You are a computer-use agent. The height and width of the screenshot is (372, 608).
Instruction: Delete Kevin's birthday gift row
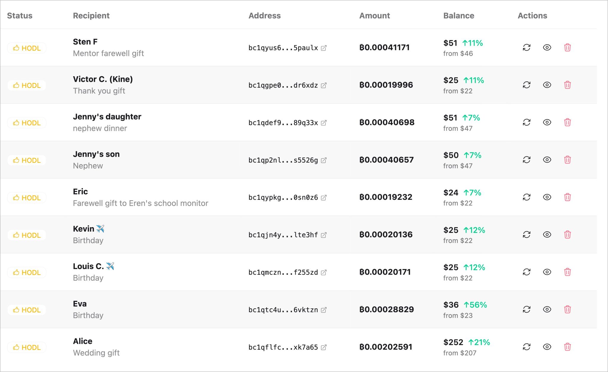(567, 235)
